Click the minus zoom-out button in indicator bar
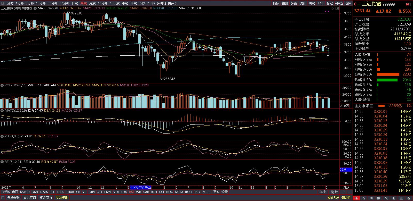This screenshot has width=413, height=201. pyautogui.click(x=349, y=192)
